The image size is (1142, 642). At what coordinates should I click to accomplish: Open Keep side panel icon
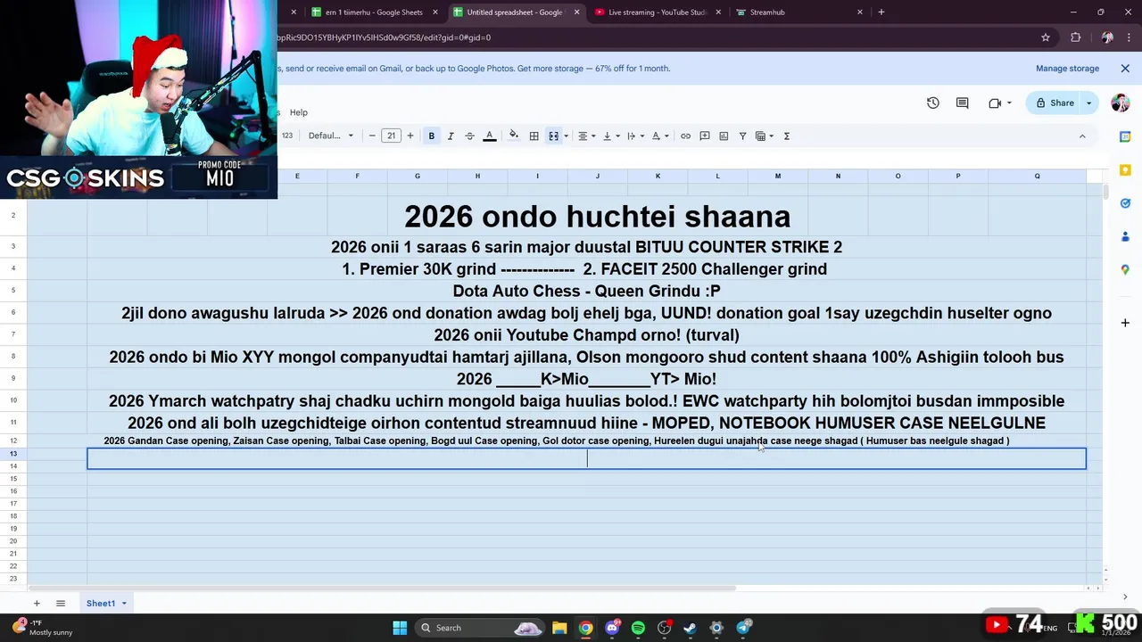(x=1125, y=169)
